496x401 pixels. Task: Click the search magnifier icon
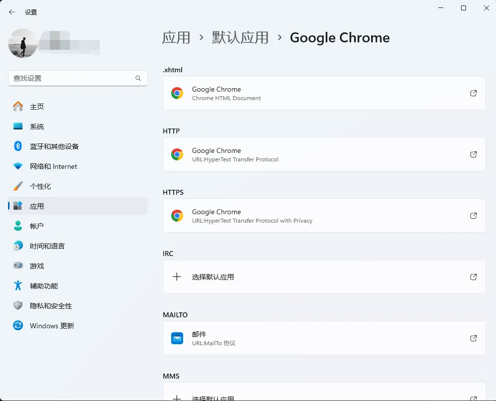click(138, 78)
